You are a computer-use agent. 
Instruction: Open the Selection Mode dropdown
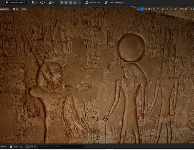coord(15,3)
